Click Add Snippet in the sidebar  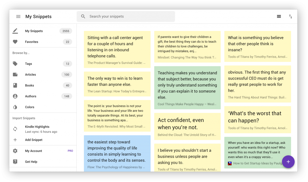(33, 140)
